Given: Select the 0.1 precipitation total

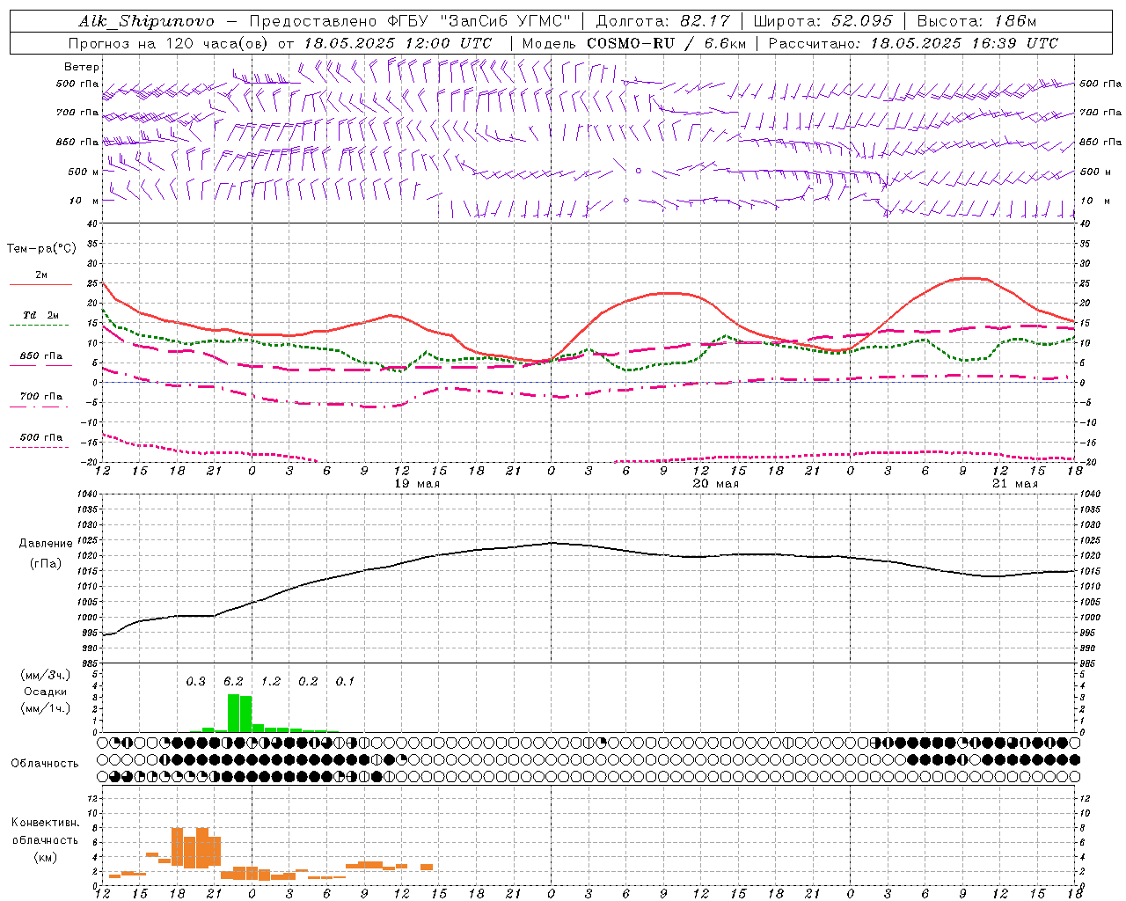Looking at the screenshot, I should tap(345, 681).
